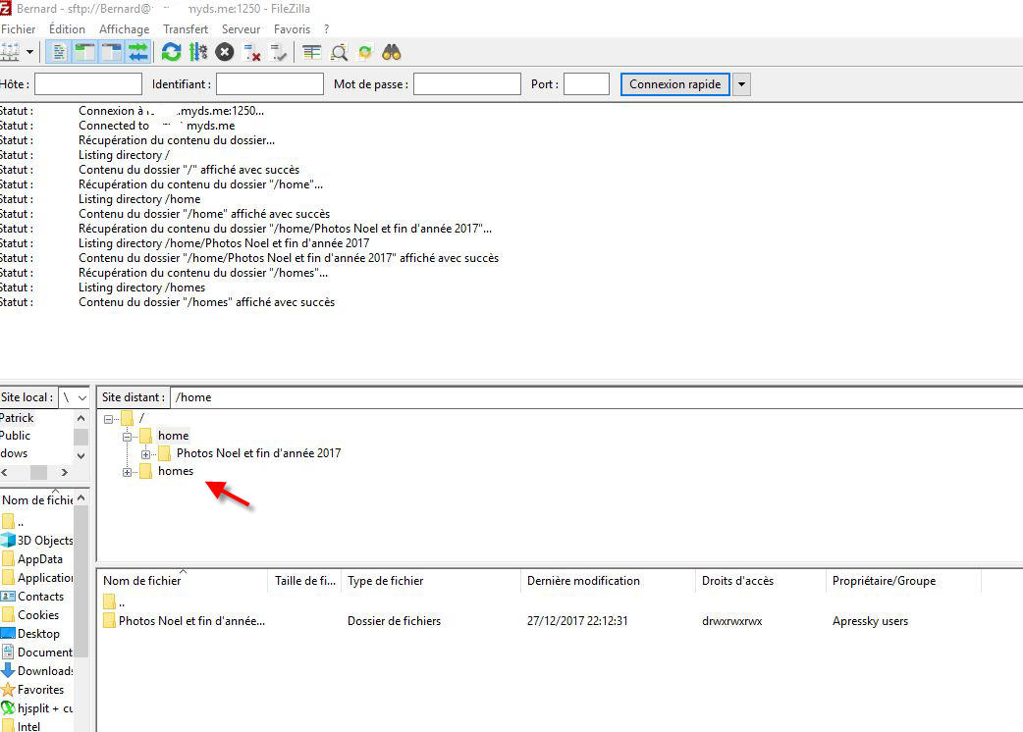Click the Connexion rapide button

[675, 84]
